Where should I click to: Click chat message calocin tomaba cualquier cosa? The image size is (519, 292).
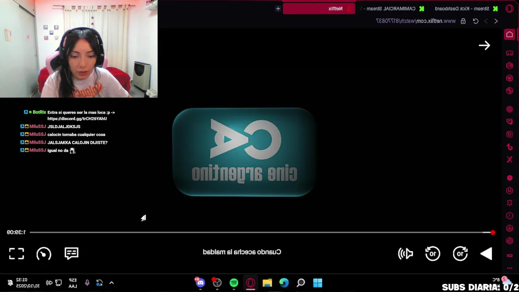tap(76, 134)
